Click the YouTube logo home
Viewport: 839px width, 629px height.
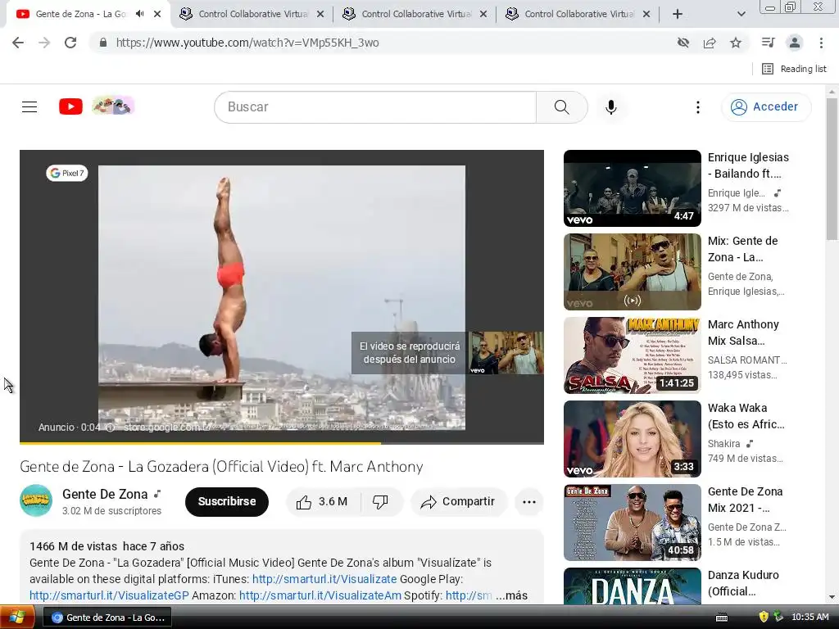[x=70, y=106]
